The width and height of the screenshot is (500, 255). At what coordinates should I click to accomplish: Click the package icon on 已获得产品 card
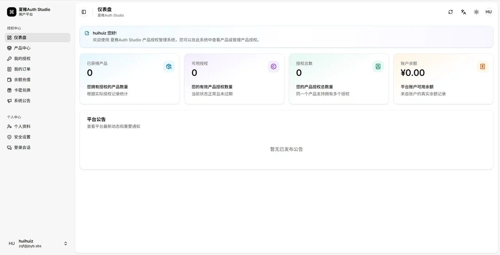169,67
